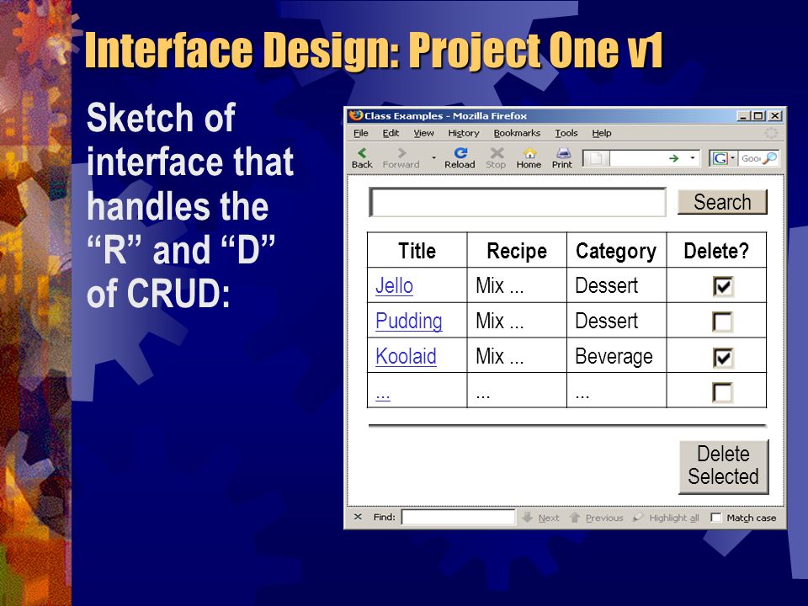Viewport: 808px width, 606px height.
Task: Toggle the Highlight all button
Action: 666,518
